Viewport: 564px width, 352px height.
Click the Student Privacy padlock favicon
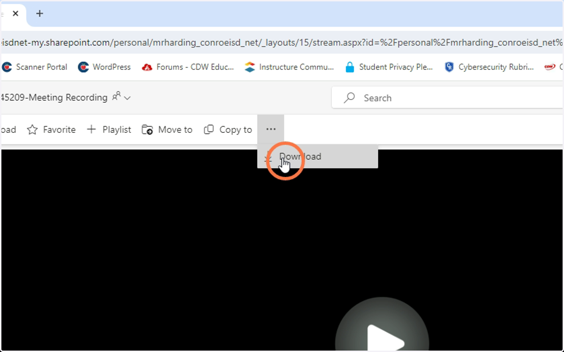[x=350, y=67]
